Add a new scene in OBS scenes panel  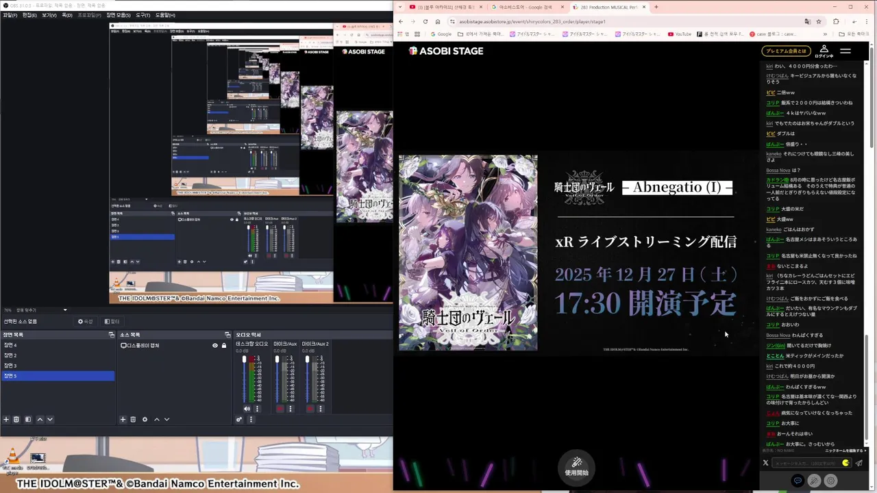pyautogui.click(x=6, y=419)
